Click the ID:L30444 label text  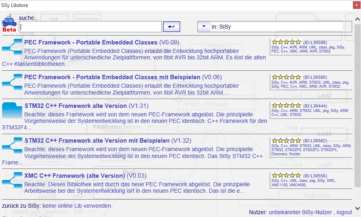pos(315,106)
